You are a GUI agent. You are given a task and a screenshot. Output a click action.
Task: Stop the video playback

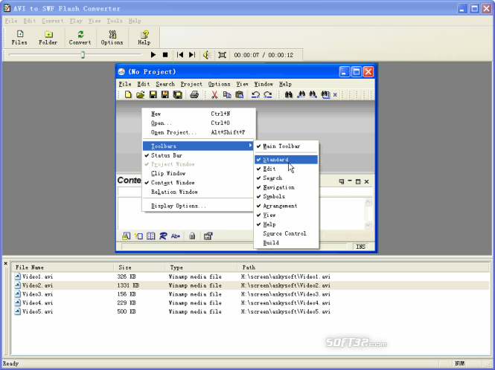[x=165, y=55]
